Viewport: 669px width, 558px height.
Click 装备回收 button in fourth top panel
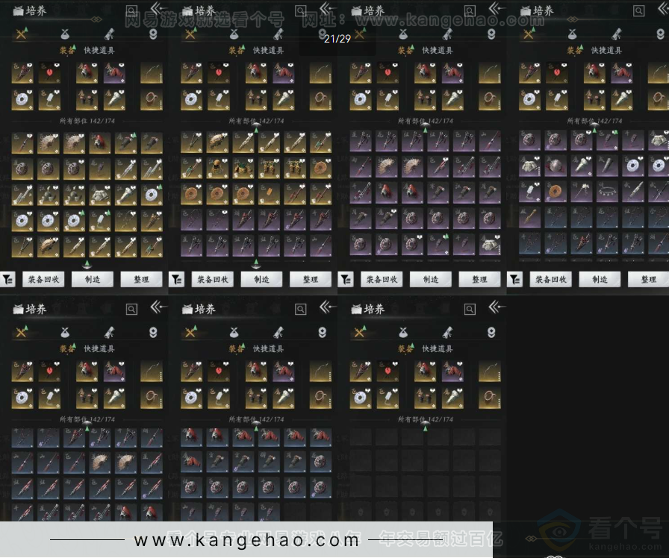click(551, 280)
